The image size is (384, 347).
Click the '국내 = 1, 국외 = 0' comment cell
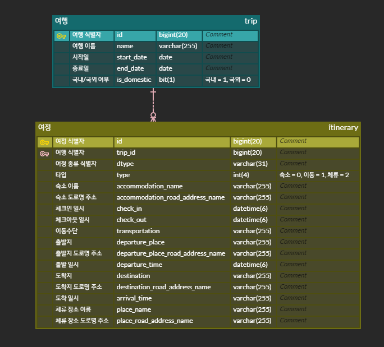[230, 80]
